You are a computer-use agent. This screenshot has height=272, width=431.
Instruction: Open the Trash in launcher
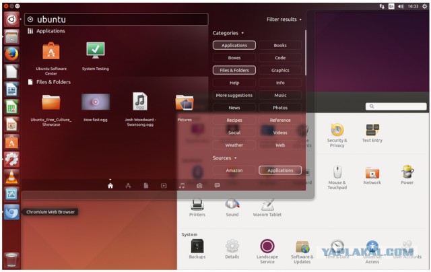pyautogui.click(x=11, y=260)
